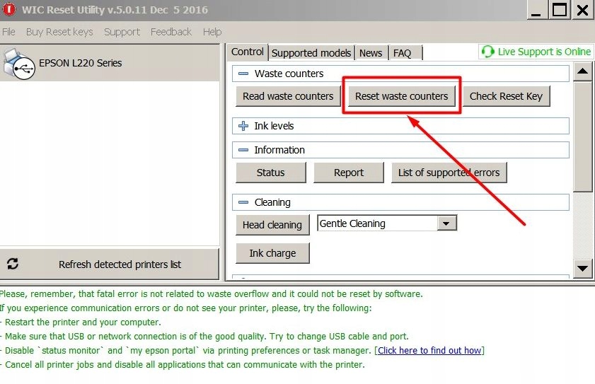Open the Help menu
The image size is (595, 384).
pos(212,32)
